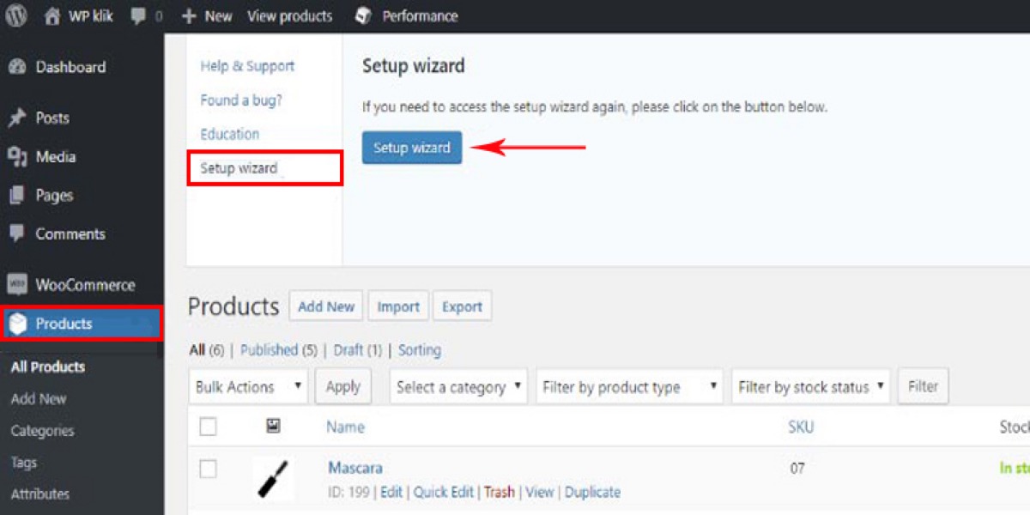Click Quick Edit under Mascara
The height and width of the screenshot is (515, 1030).
pos(444,492)
